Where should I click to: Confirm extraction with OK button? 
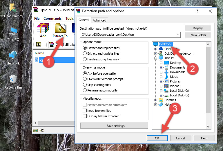(157, 138)
